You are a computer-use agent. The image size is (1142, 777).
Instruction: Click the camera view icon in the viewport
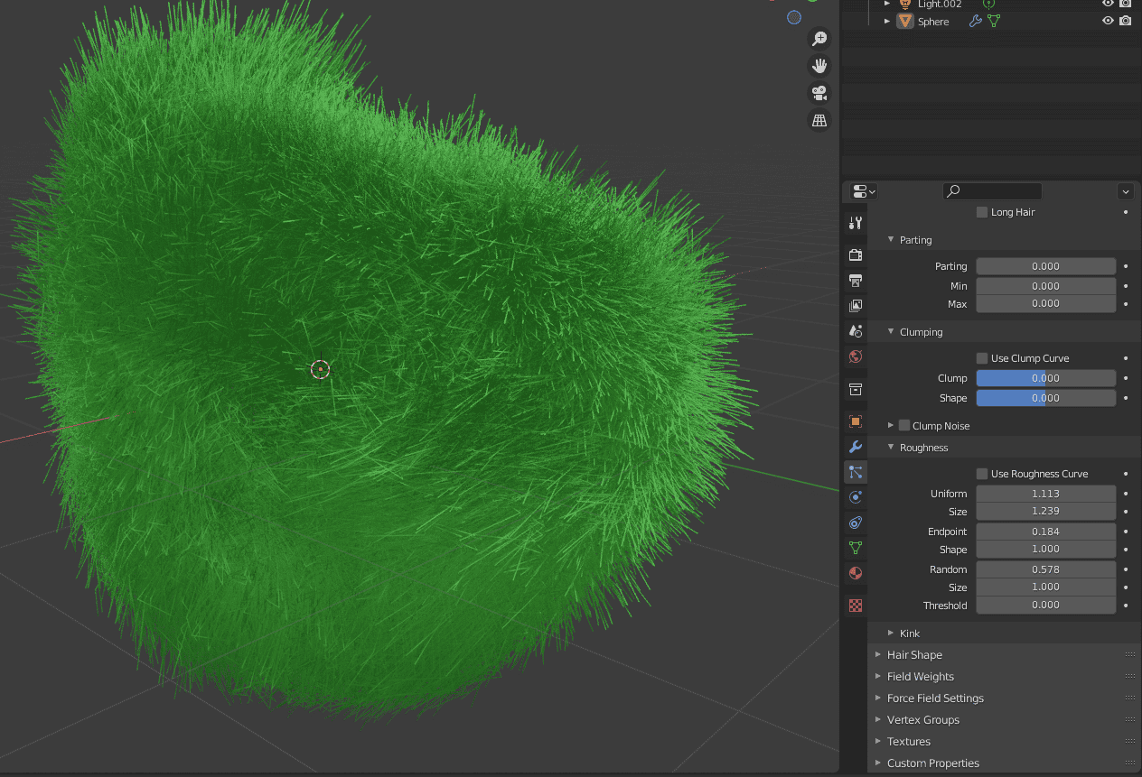[x=819, y=93]
